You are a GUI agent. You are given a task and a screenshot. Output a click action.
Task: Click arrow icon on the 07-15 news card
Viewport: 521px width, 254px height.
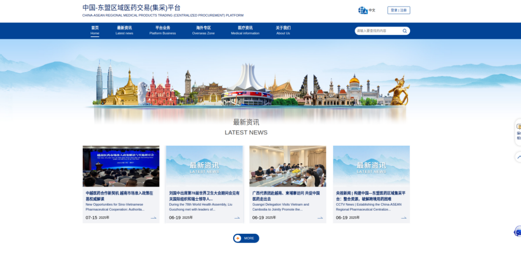point(154,218)
